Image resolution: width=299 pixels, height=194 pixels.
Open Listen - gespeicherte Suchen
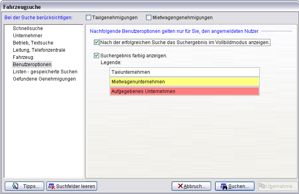click(45, 72)
